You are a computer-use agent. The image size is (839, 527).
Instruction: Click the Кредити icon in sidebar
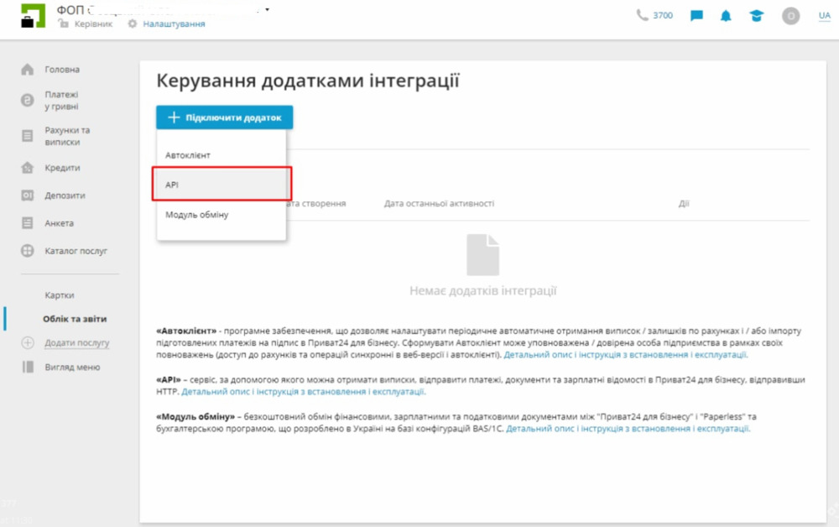(x=28, y=168)
